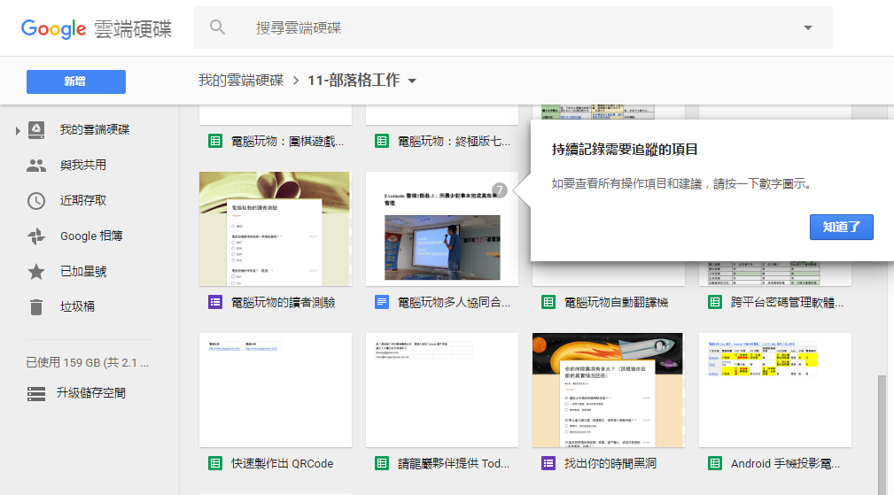
Task: Click the starred star icon
Action: (x=36, y=272)
